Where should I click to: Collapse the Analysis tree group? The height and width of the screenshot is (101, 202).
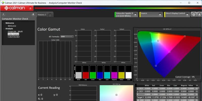[x=4, y=29]
